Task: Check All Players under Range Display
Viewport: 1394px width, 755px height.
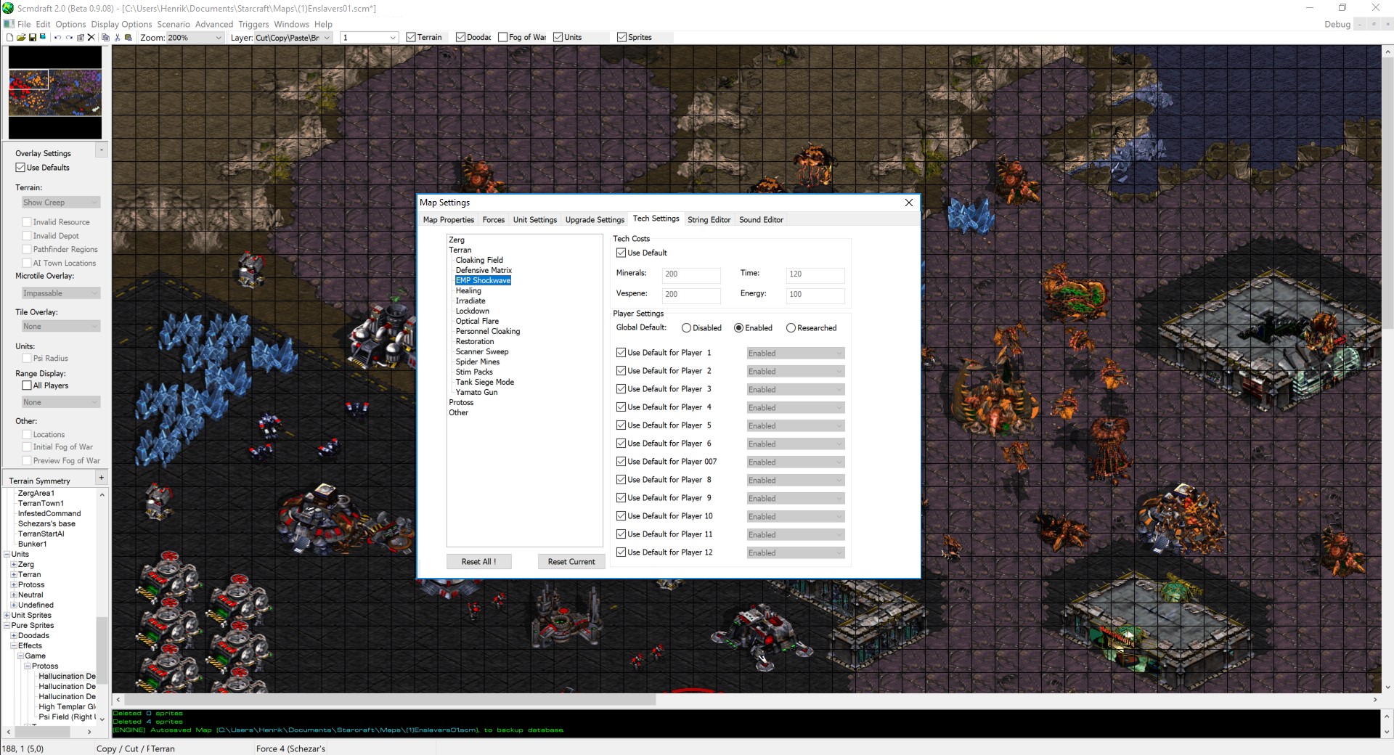Action: [x=27, y=385]
